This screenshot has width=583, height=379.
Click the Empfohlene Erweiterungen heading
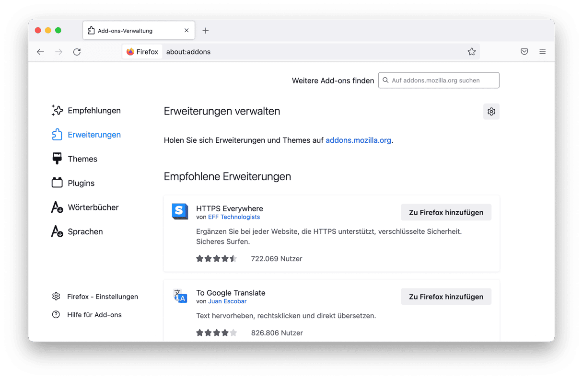point(227,176)
